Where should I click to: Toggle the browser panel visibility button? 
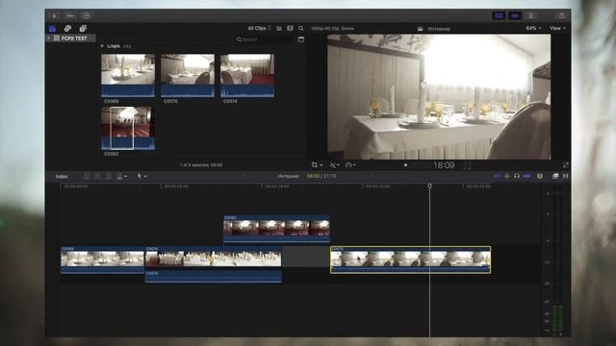[x=499, y=15]
